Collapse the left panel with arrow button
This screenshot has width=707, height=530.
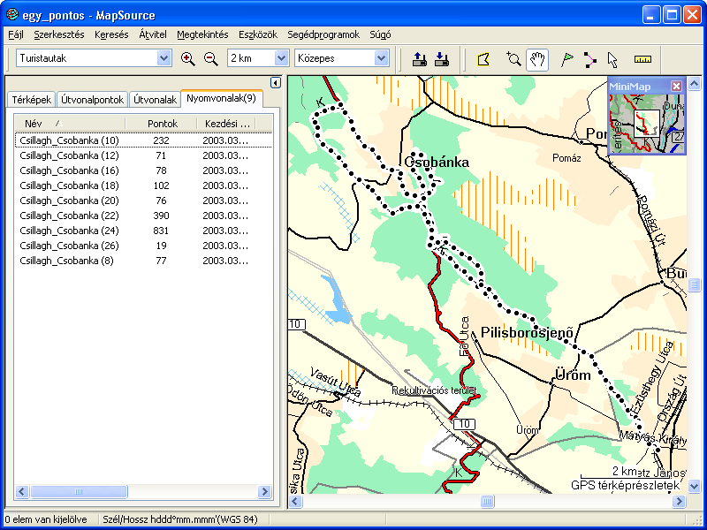(x=275, y=82)
